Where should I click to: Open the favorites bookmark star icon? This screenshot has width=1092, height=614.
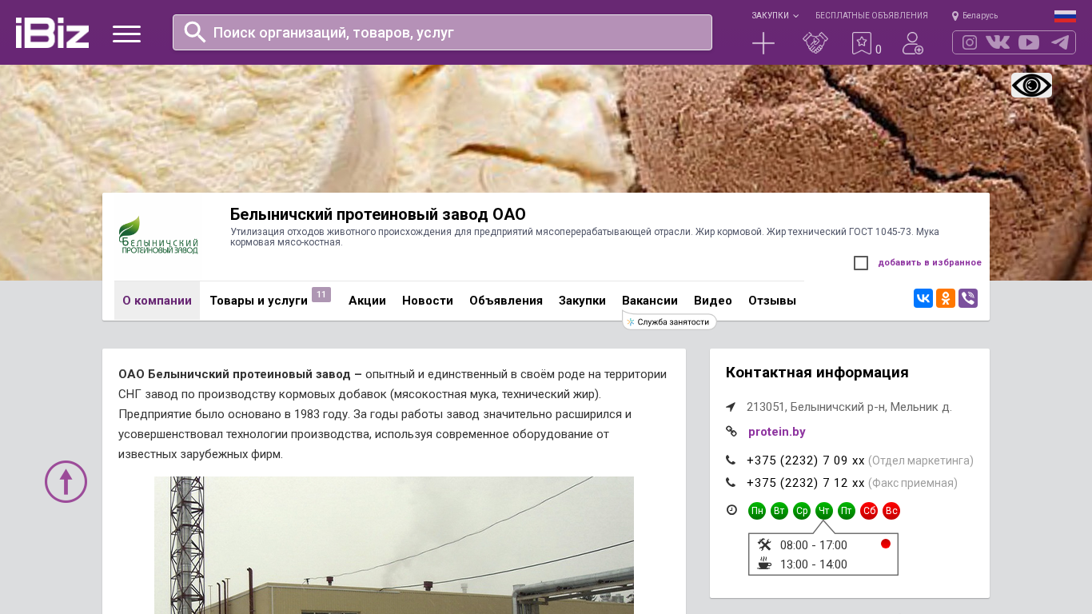pos(861,43)
